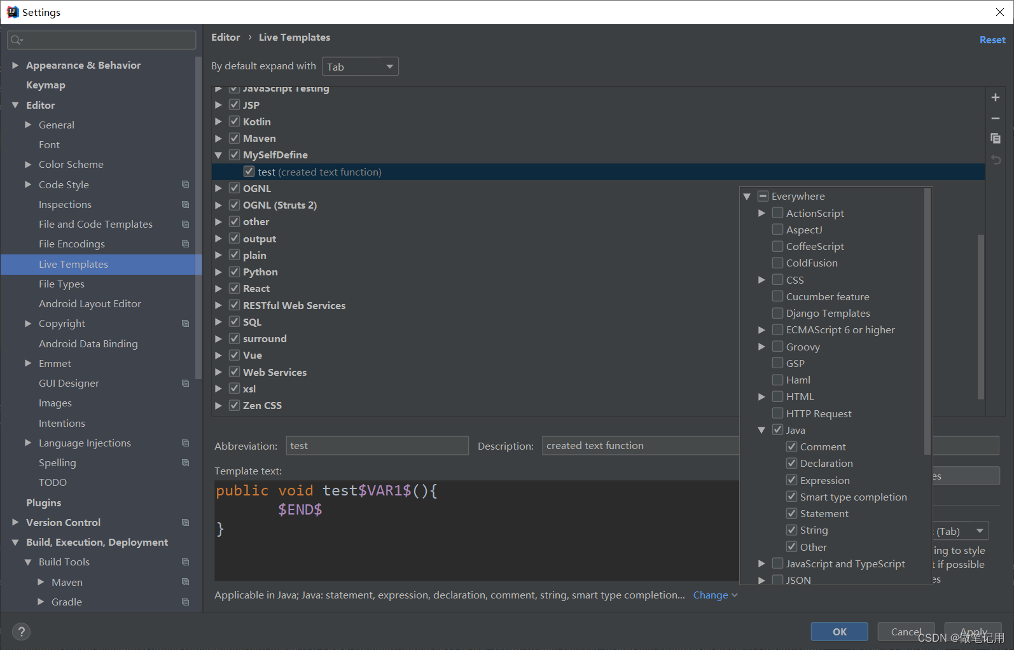Open the default expand with Tab dropdown
This screenshot has height=650, width=1014.
click(360, 67)
